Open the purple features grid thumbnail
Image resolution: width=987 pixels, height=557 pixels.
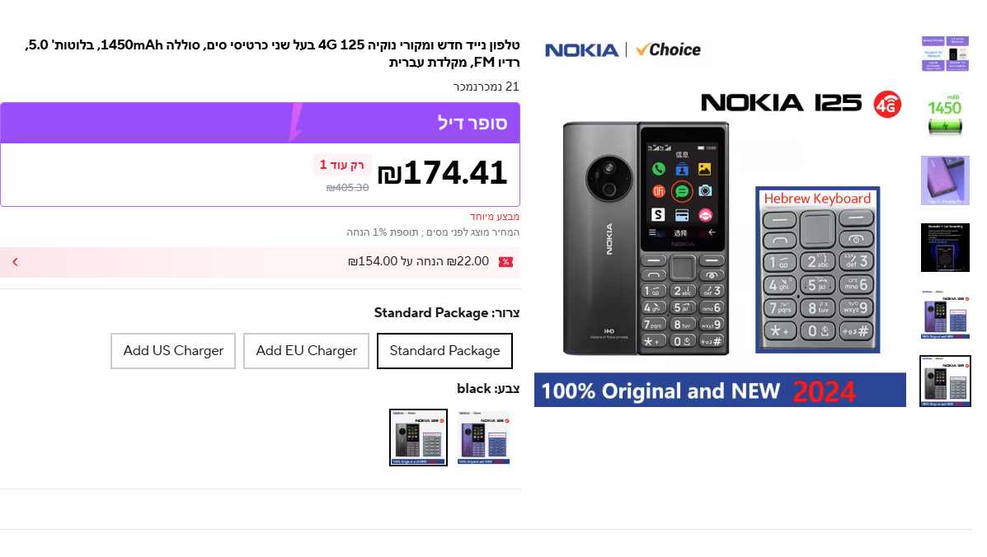(945, 54)
